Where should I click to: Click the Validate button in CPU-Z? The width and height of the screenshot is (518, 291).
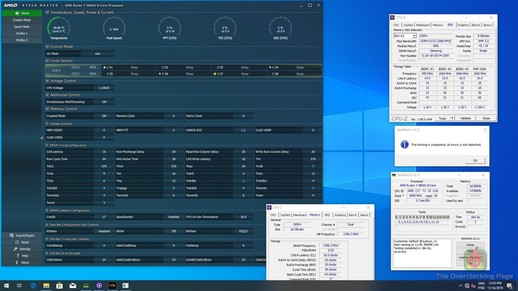pyautogui.click(x=465, y=118)
